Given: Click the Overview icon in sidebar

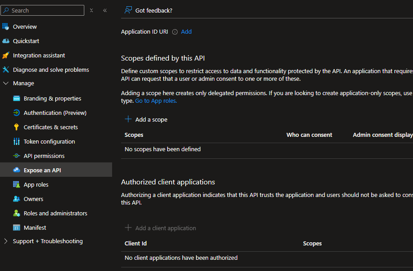Looking at the screenshot, I should [5, 26].
